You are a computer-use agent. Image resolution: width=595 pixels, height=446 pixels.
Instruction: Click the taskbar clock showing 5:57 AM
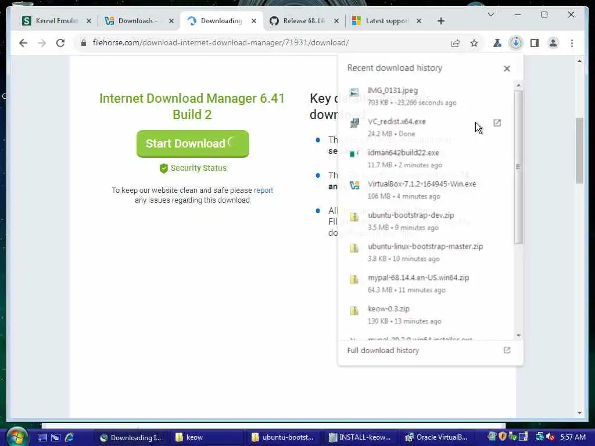[573, 437]
